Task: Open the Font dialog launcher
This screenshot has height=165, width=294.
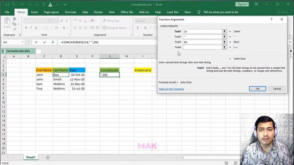Action: (x=69, y=35)
